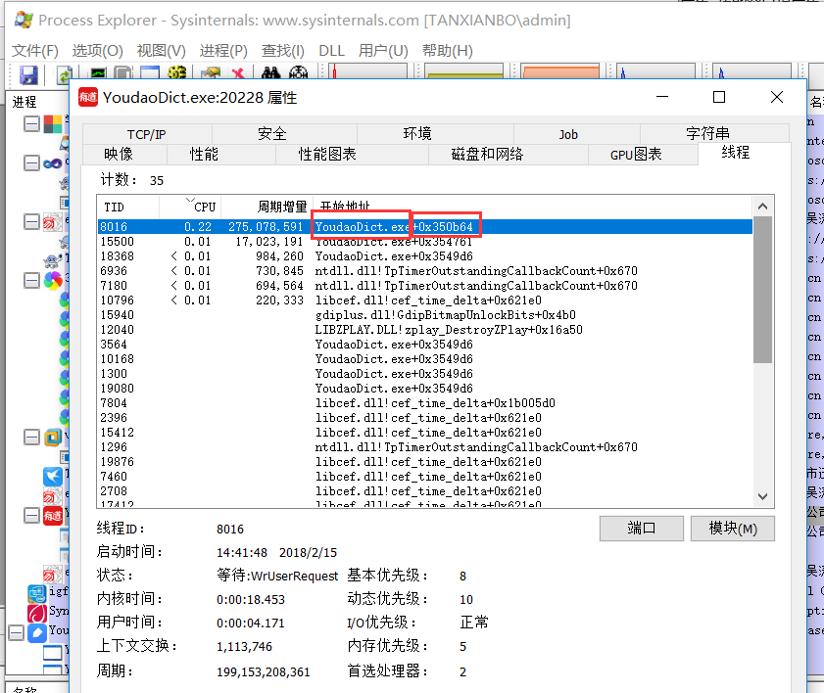824x693 pixels.
Task: Click the thread list scrollbar up arrow
Action: click(762, 207)
